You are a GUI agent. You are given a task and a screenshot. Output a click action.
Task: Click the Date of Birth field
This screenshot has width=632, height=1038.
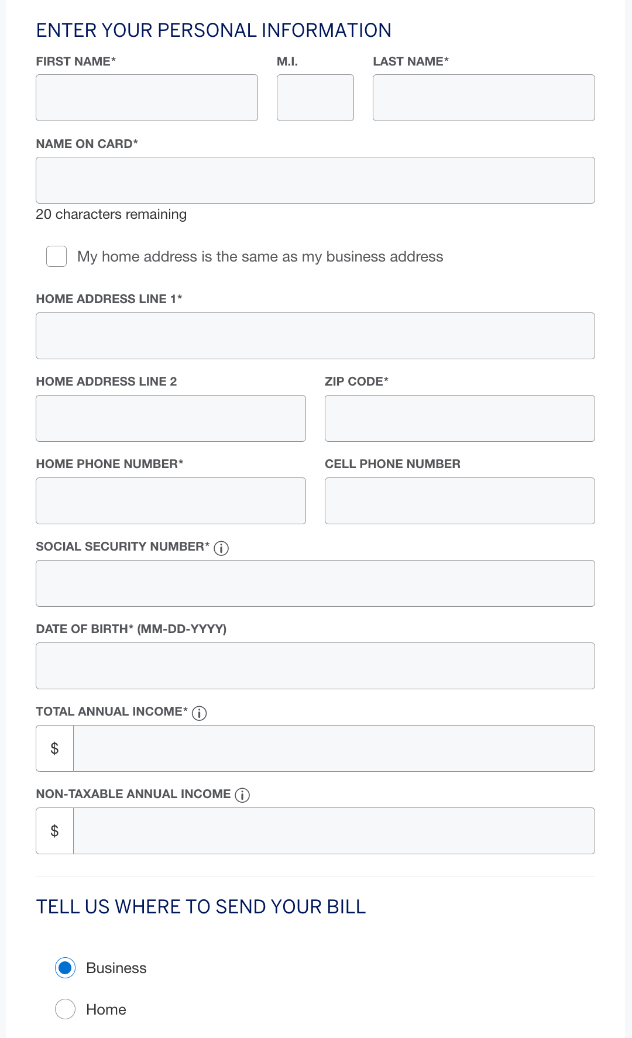(315, 665)
